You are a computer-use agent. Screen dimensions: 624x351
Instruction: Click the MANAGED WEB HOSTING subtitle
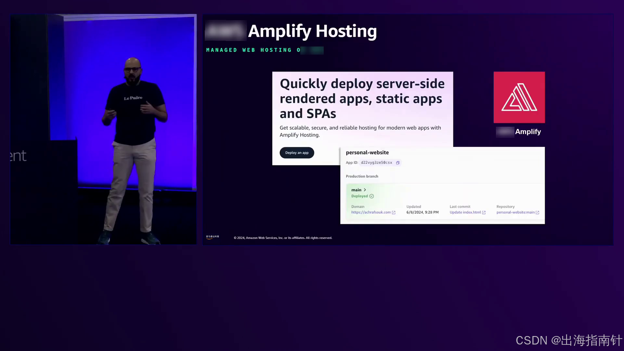[x=253, y=50]
